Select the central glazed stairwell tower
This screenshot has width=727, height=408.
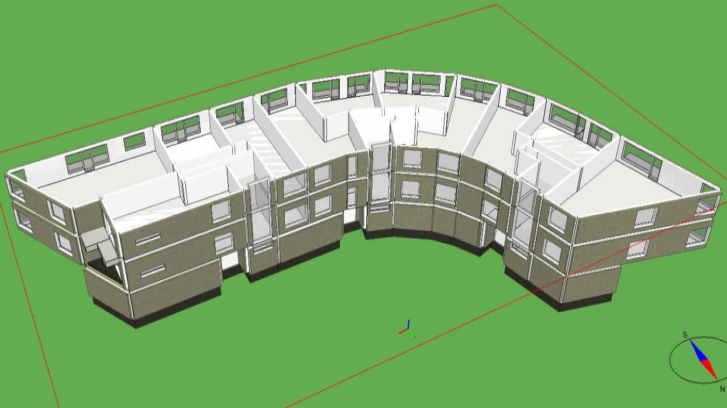[x=380, y=175]
